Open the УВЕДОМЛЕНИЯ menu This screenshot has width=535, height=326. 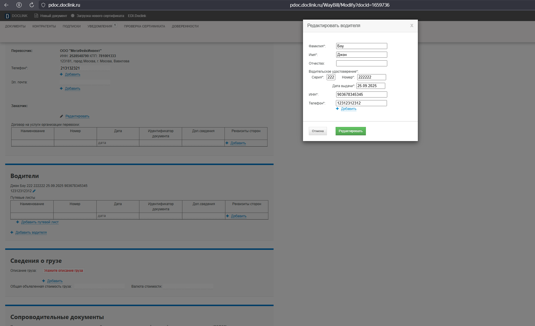pyautogui.click(x=100, y=26)
